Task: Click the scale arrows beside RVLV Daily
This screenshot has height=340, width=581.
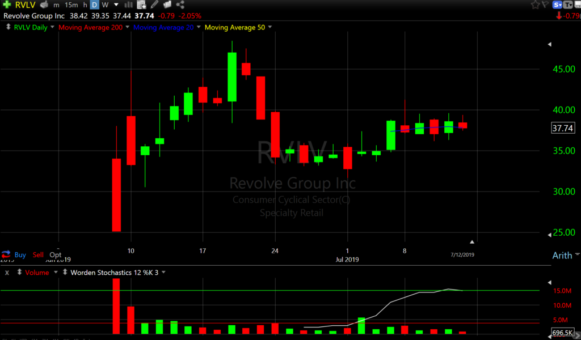Action: (8, 27)
